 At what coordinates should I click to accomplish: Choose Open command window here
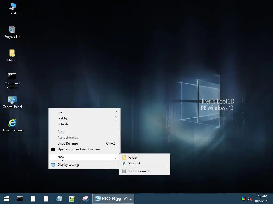point(84,149)
